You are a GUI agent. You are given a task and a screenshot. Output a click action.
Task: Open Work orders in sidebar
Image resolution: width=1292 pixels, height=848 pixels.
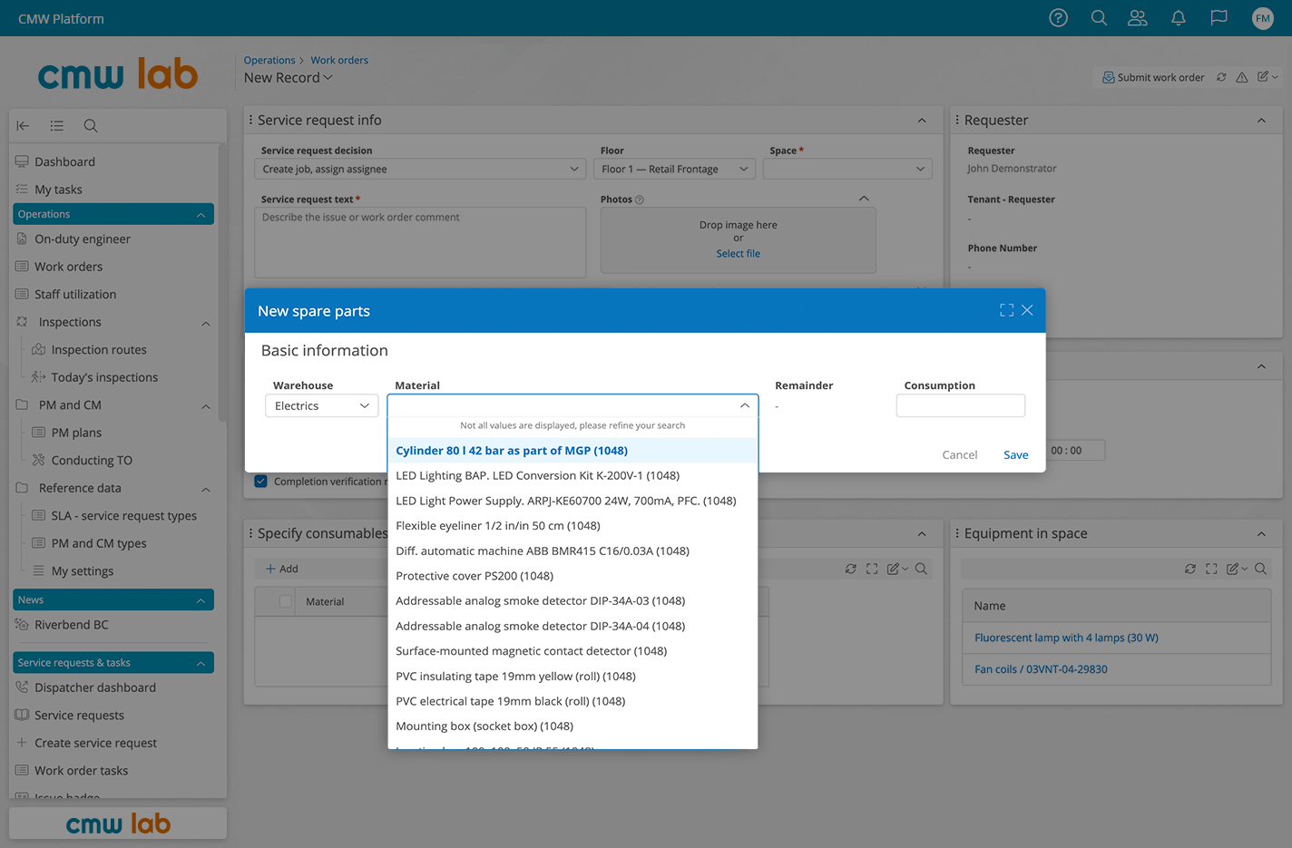point(68,267)
